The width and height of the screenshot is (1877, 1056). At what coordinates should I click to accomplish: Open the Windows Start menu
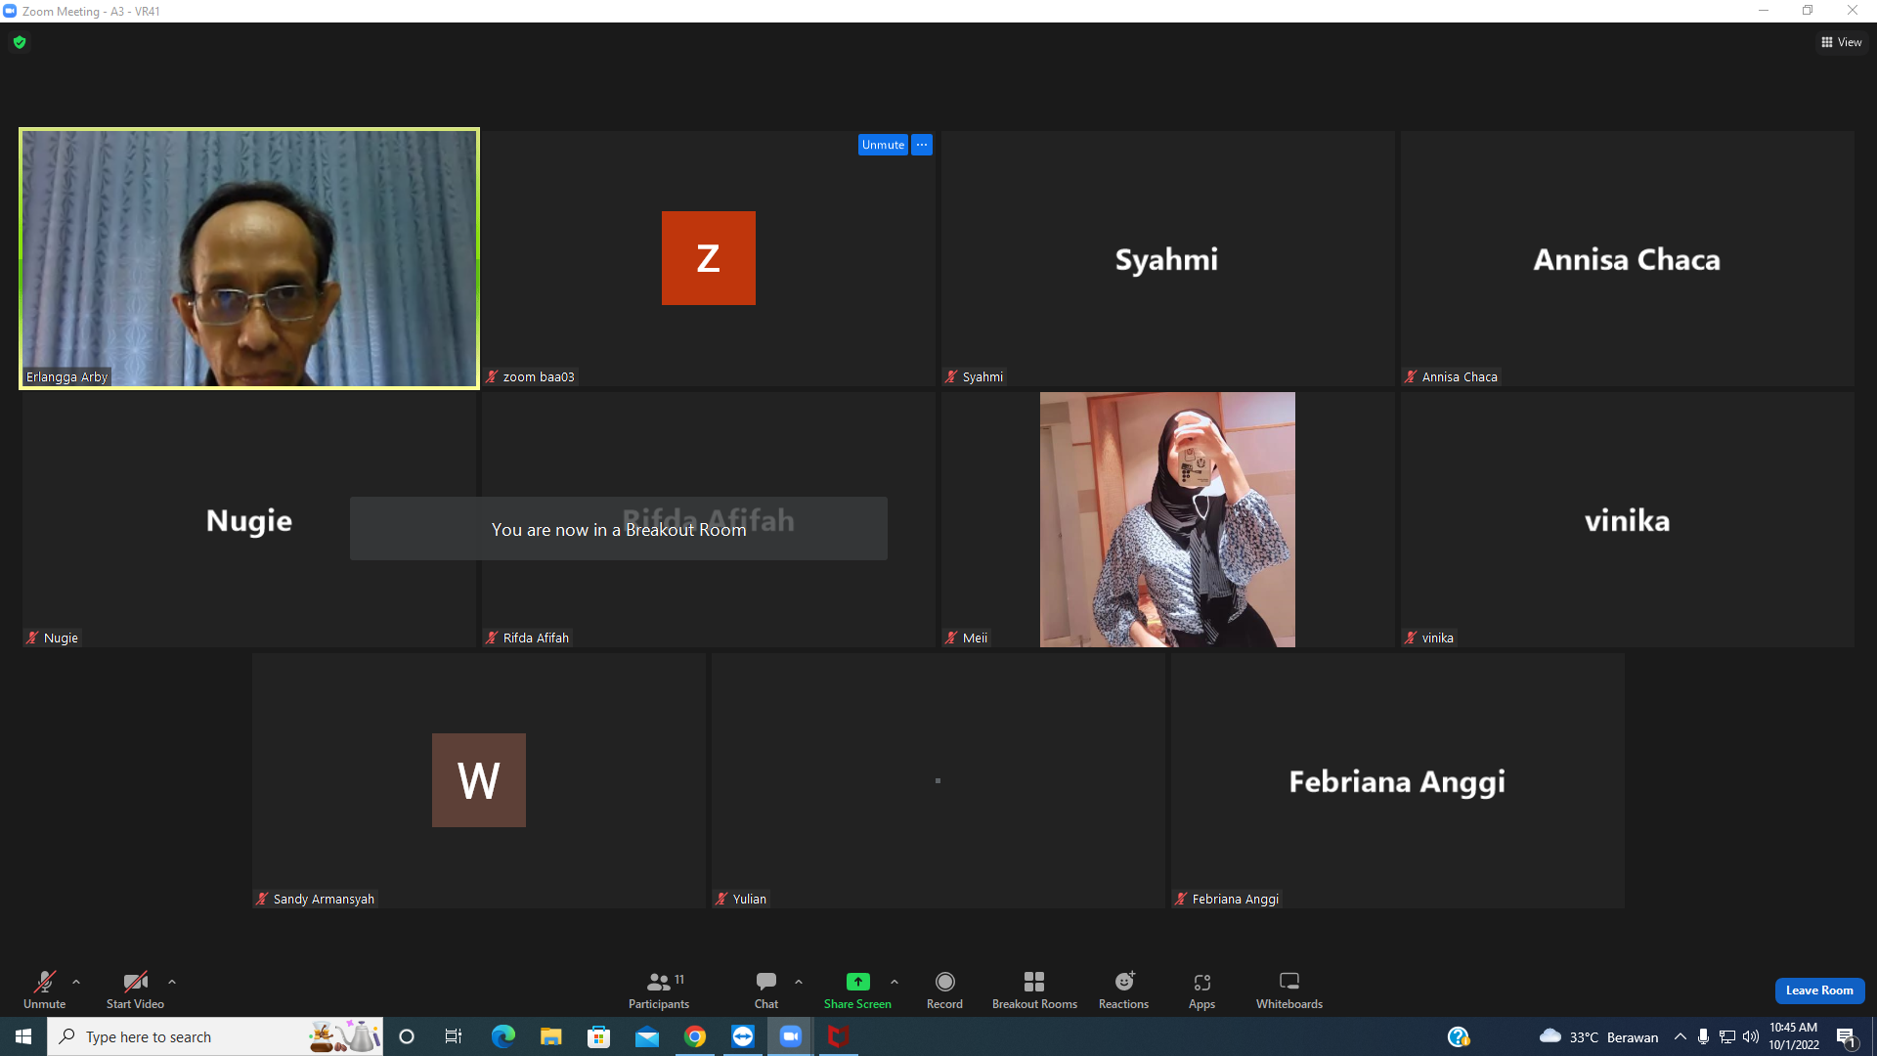pos(23,1036)
